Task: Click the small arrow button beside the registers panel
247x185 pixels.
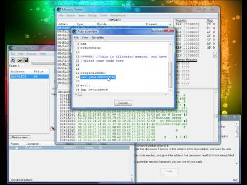Action: coord(215,55)
